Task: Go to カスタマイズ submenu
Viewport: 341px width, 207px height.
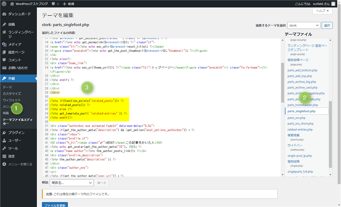Action: click(12, 94)
